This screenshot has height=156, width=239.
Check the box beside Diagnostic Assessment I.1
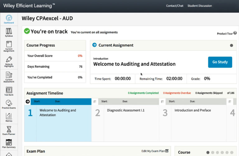(x=95, y=102)
